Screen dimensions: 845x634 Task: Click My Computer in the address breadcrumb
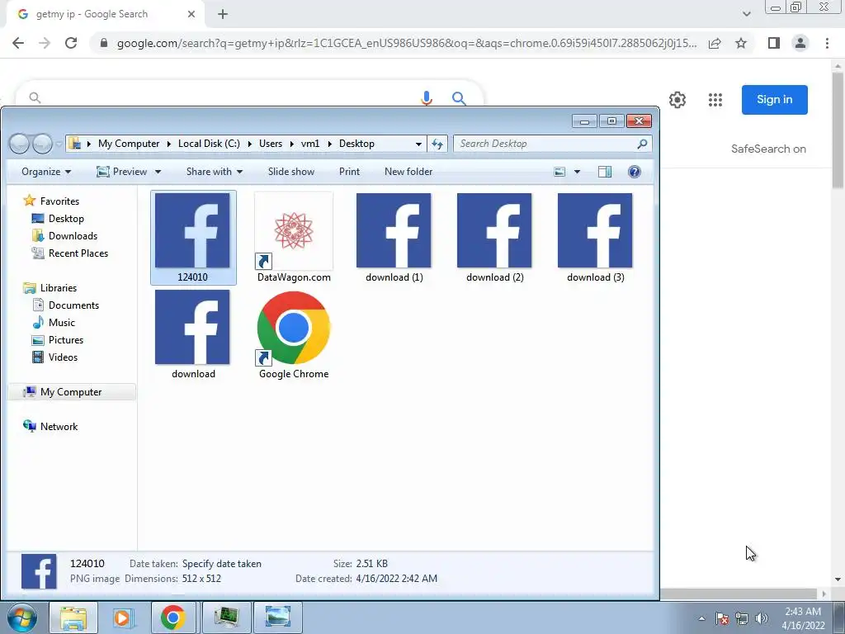pyautogui.click(x=129, y=144)
